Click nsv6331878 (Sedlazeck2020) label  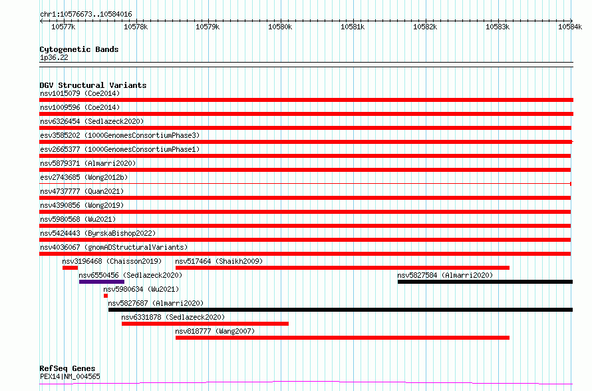(x=173, y=317)
